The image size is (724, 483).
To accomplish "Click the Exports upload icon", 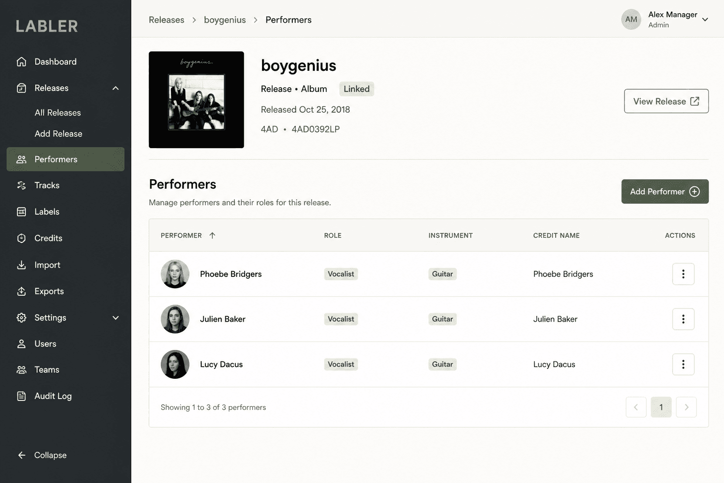I will (21, 291).
